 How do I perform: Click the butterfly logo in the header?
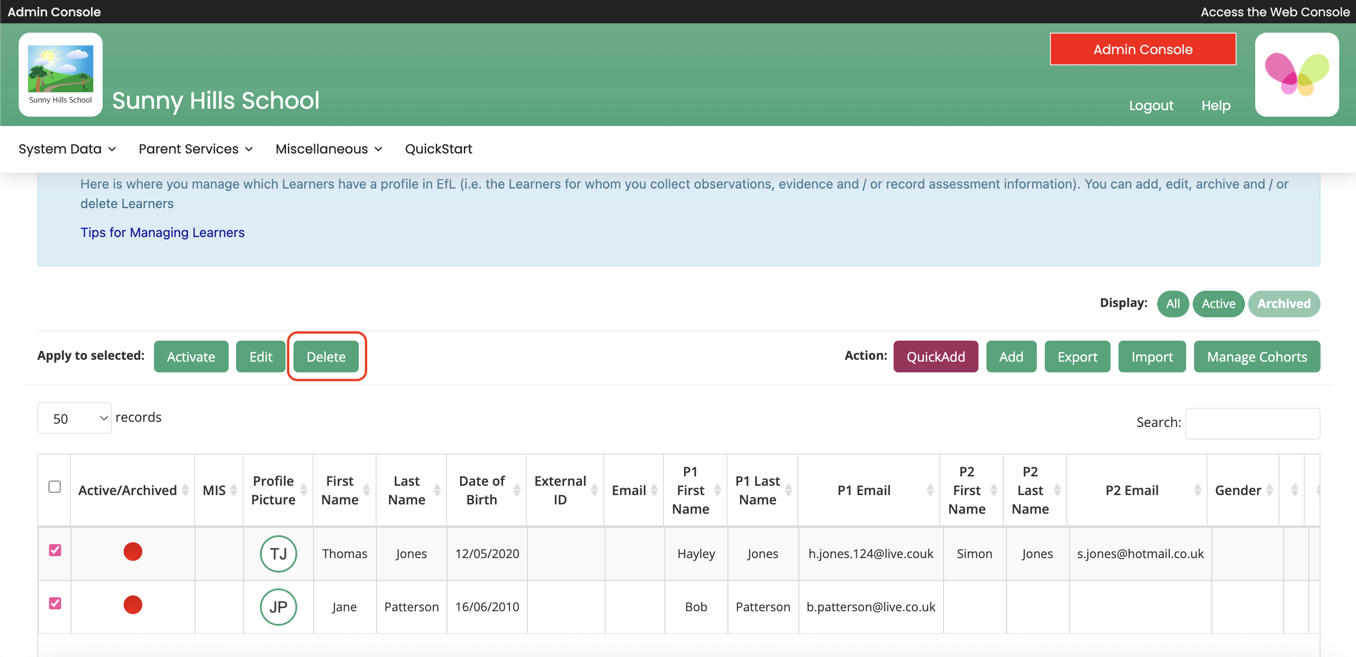[1297, 74]
